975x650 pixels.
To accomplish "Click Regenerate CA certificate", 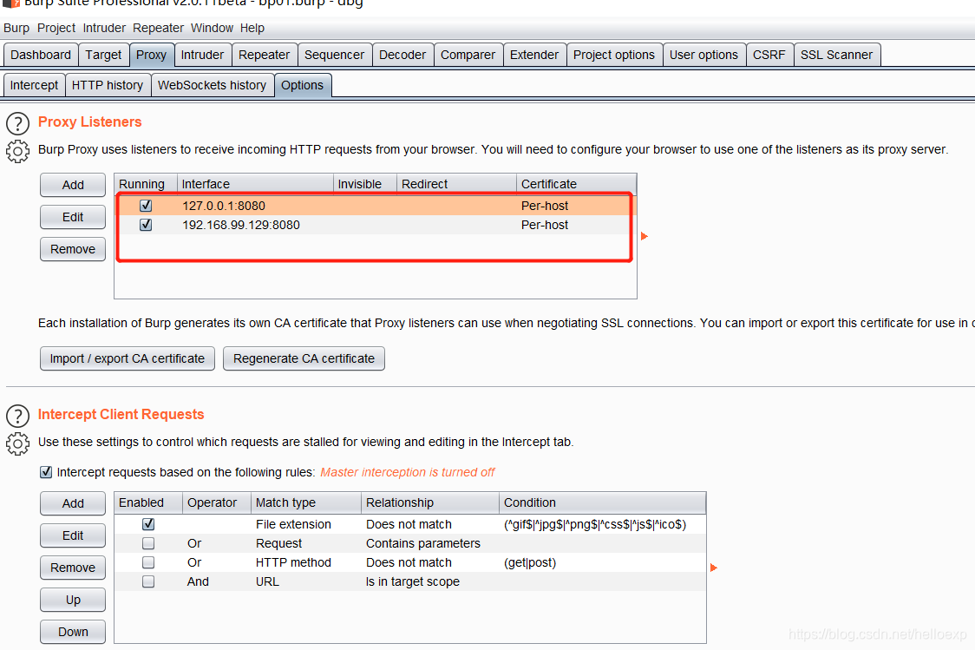I will tap(304, 358).
